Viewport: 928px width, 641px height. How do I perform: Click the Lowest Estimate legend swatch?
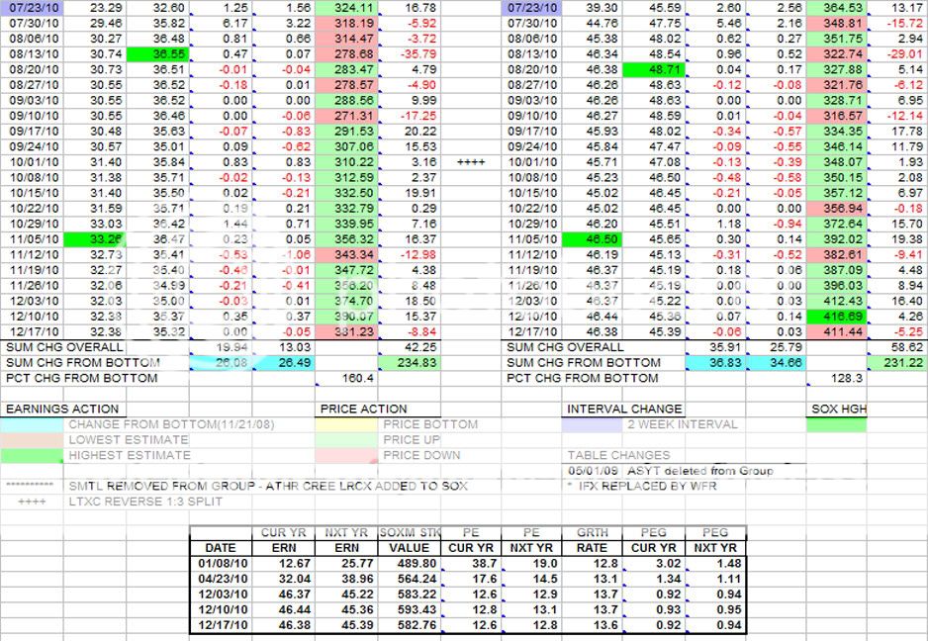pyautogui.click(x=35, y=440)
